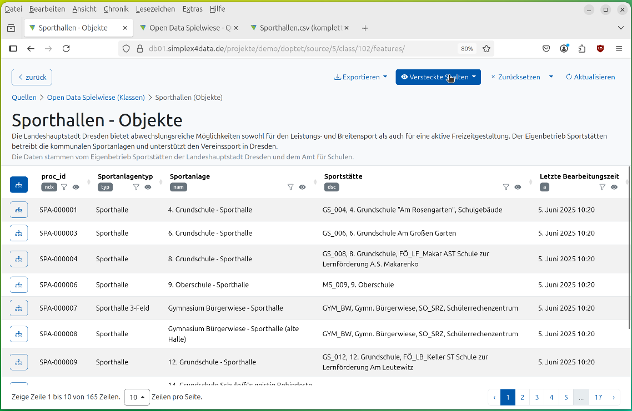Go to next page with arrow
Screen dimensions: 632x411
[x=614, y=397]
